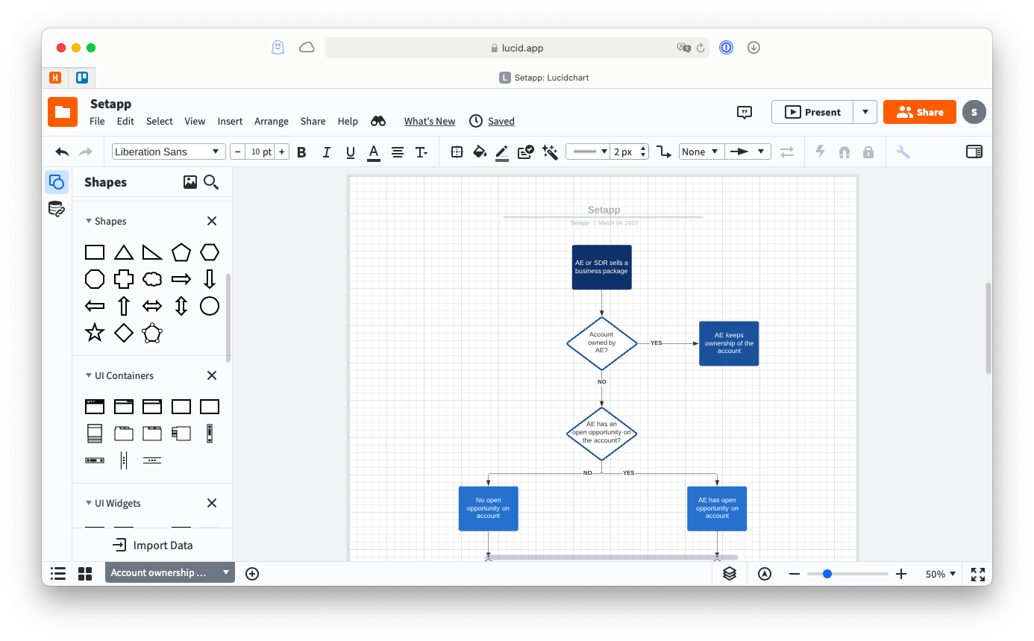
Task: Click the image insert icon in Shapes
Action: 190,182
